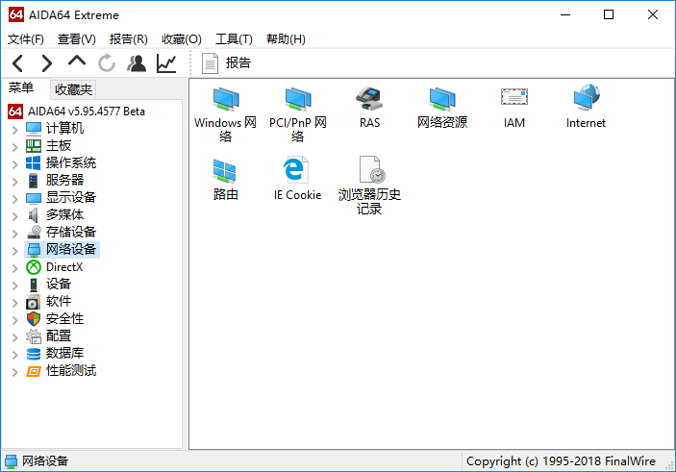Click the Copyright FinalWire status bar text

[561, 461]
